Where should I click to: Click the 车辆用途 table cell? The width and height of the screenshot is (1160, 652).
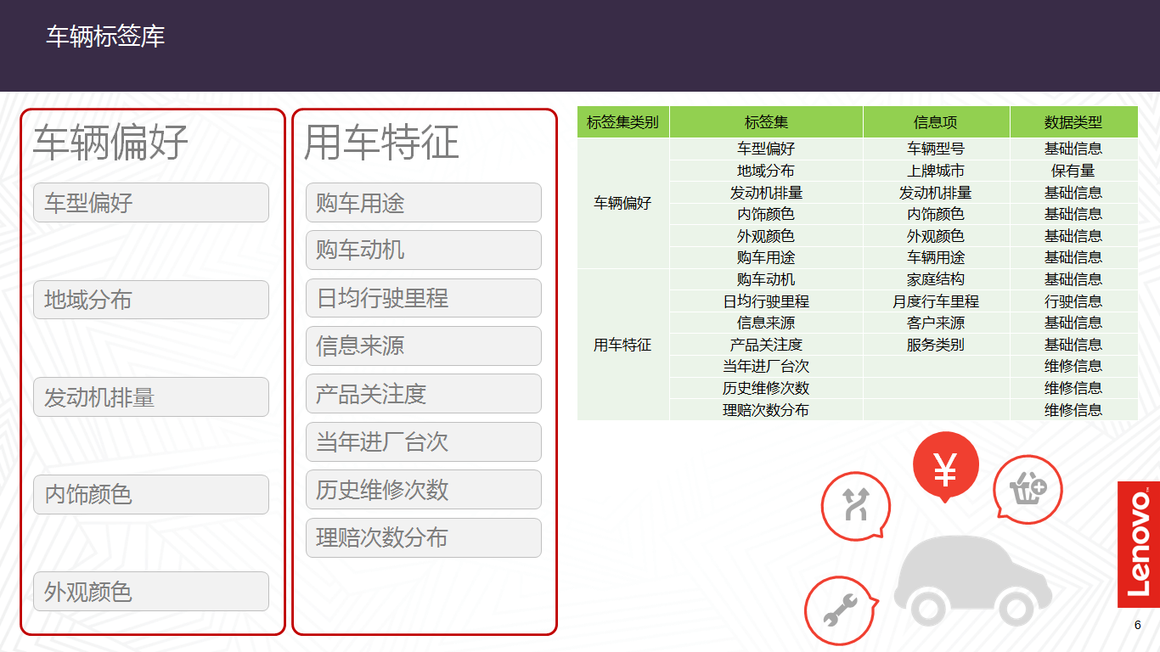pos(936,257)
